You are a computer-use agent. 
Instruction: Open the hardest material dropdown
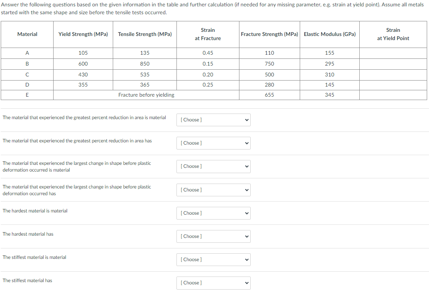(x=213, y=213)
